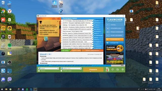This screenshot has width=162, height=91.
Task: Open Epic Games Launcher desktop icon
Action: (3, 38)
